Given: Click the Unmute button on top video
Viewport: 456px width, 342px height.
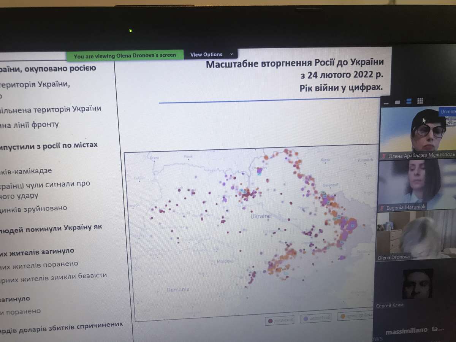Looking at the screenshot, I should tap(448, 112).
